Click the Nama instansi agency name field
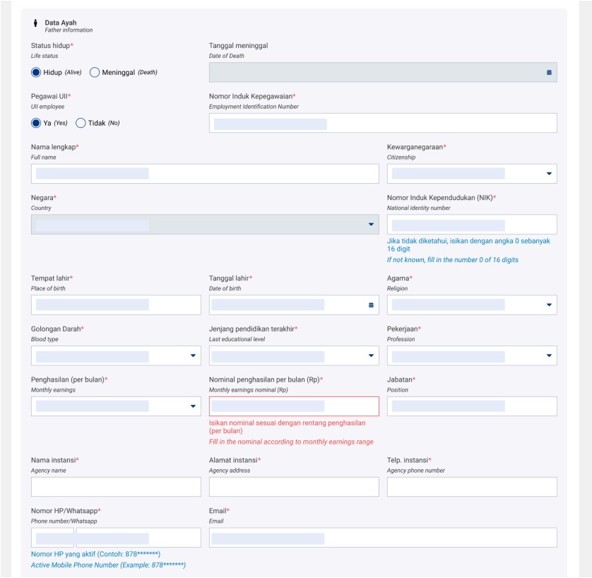 [116, 487]
